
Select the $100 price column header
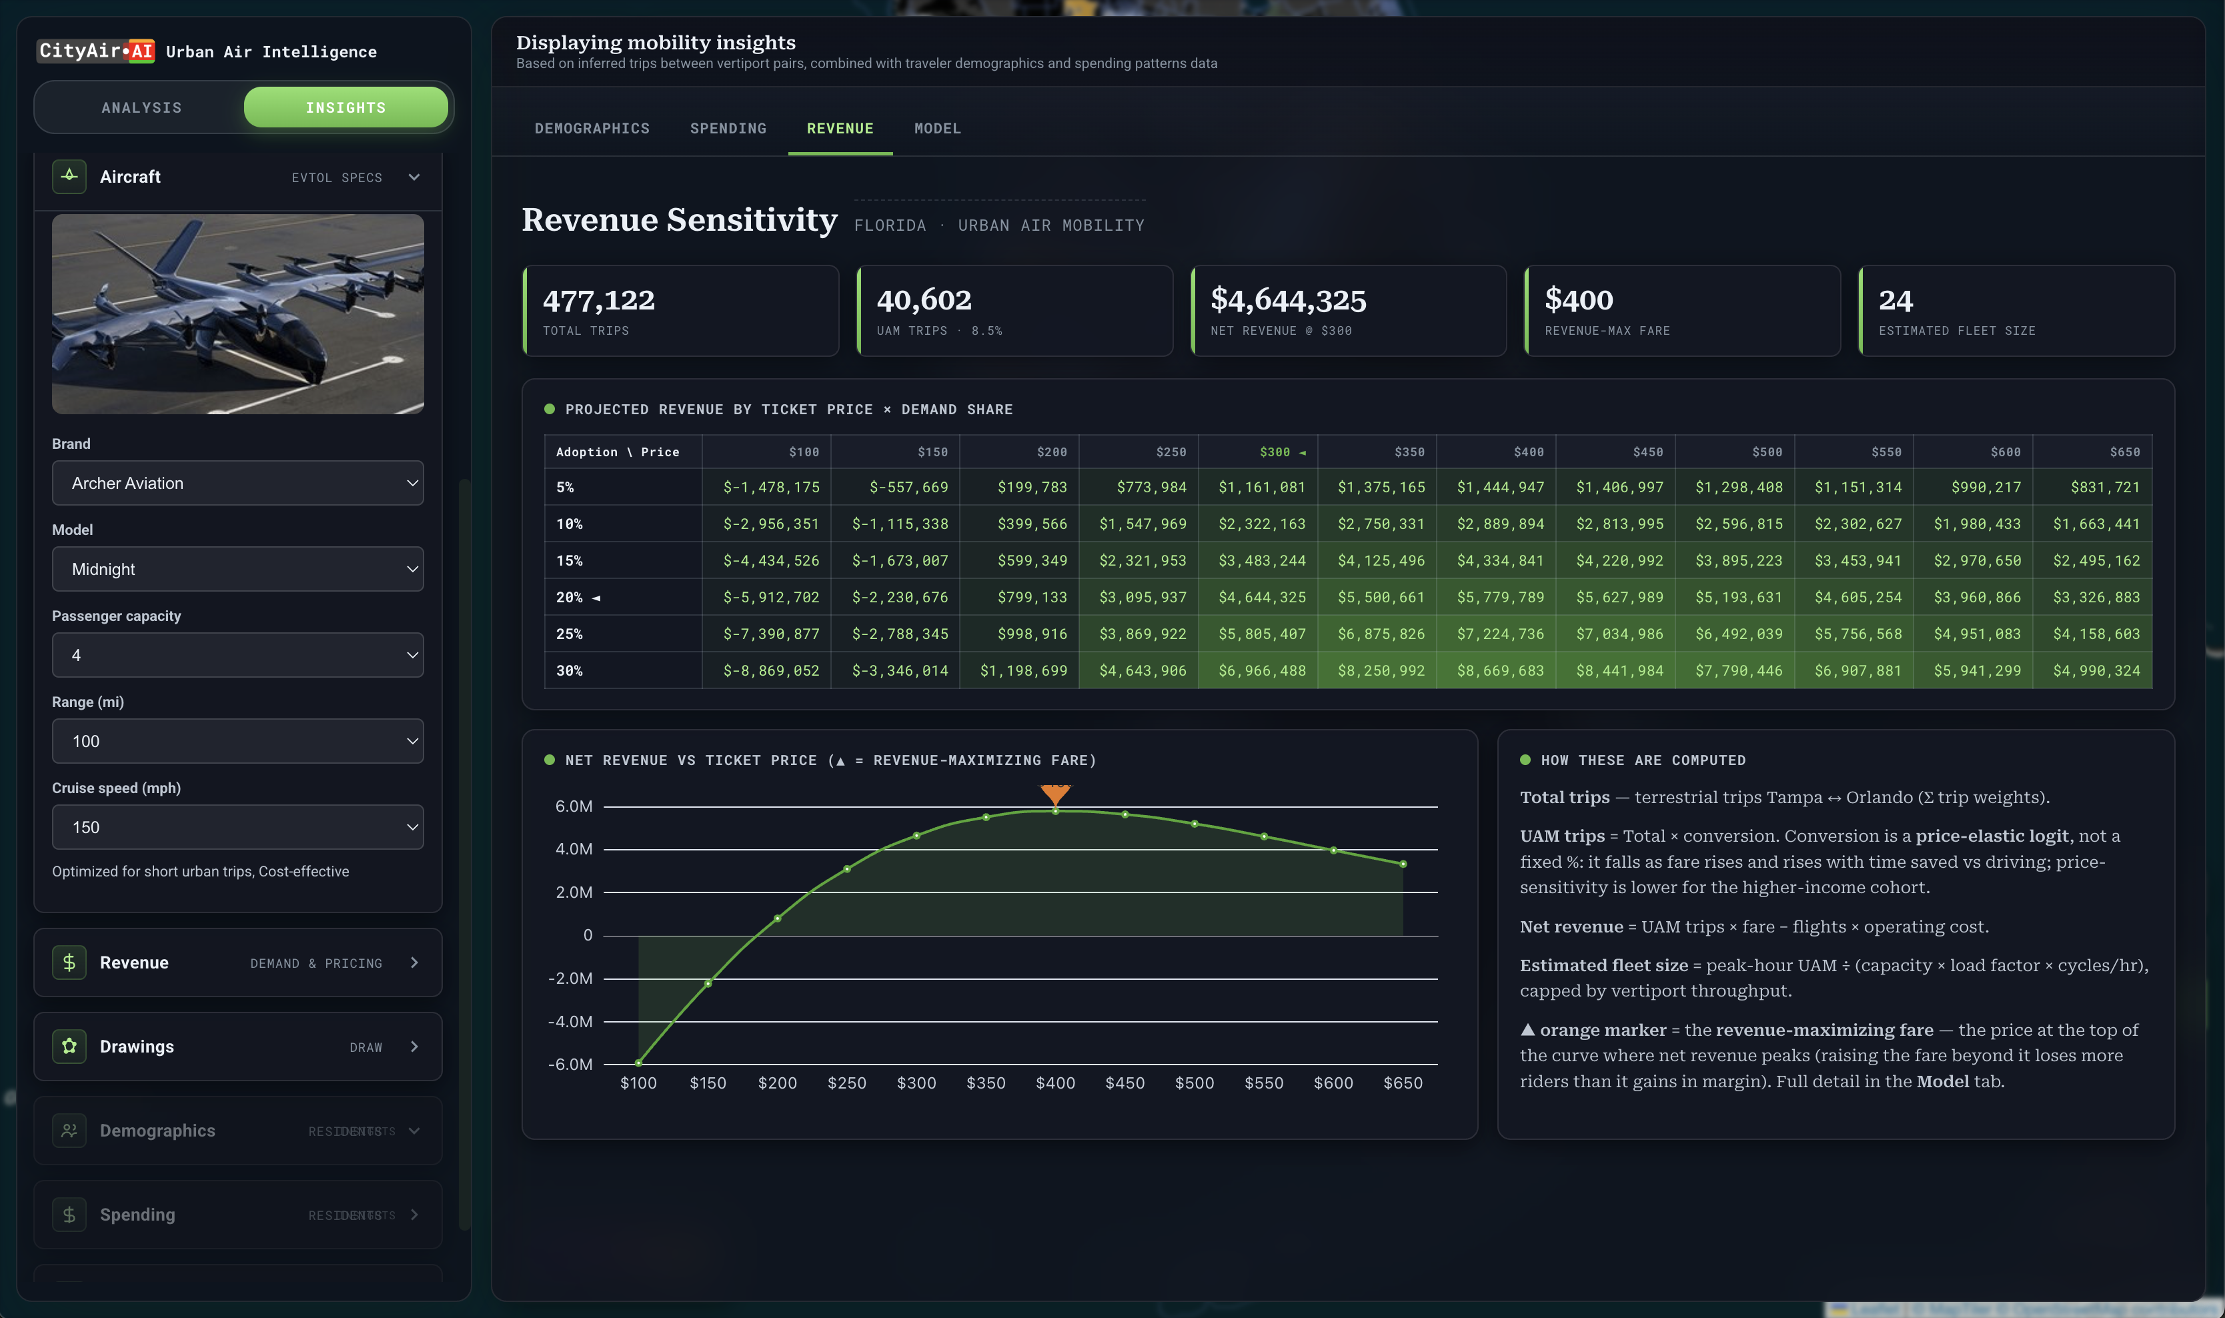[x=767, y=452]
